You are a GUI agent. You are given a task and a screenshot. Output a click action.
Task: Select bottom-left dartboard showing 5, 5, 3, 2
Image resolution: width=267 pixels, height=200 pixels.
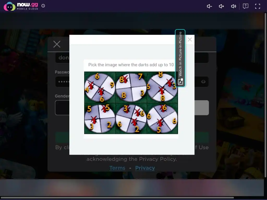click(100, 118)
